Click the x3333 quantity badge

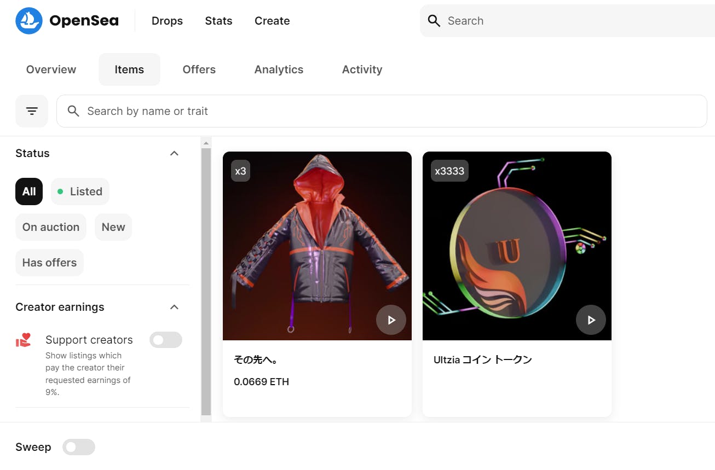[449, 171]
